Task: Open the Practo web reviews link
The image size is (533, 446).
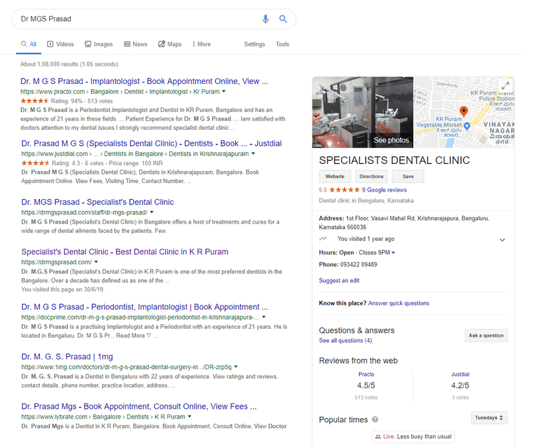Action: (366, 374)
